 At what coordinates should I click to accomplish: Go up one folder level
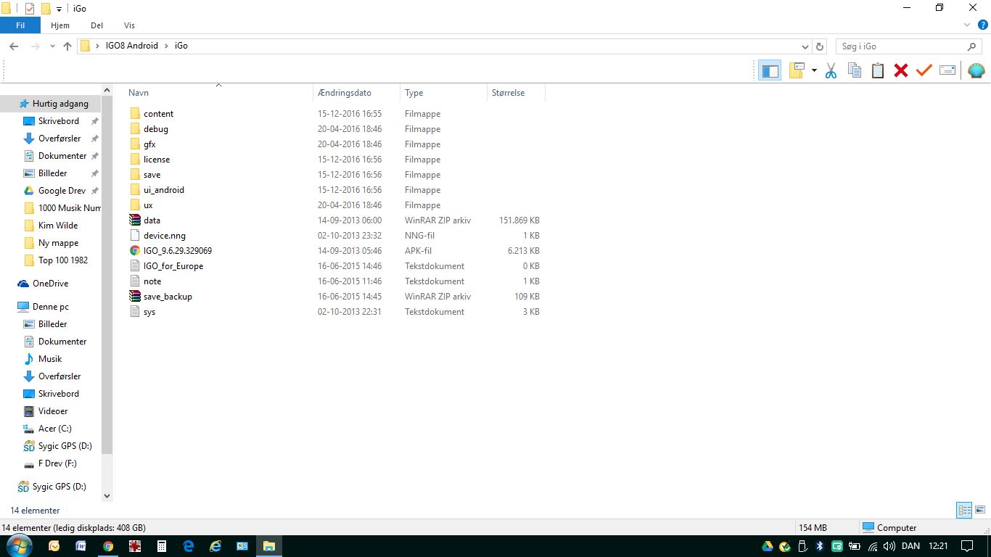click(x=67, y=46)
